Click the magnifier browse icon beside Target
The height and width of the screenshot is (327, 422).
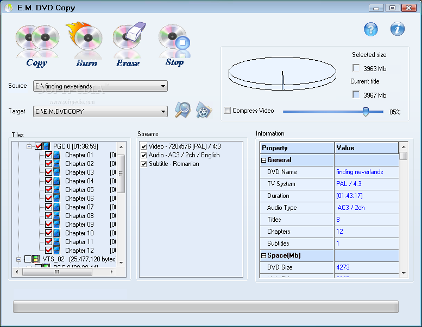(182, 110)
